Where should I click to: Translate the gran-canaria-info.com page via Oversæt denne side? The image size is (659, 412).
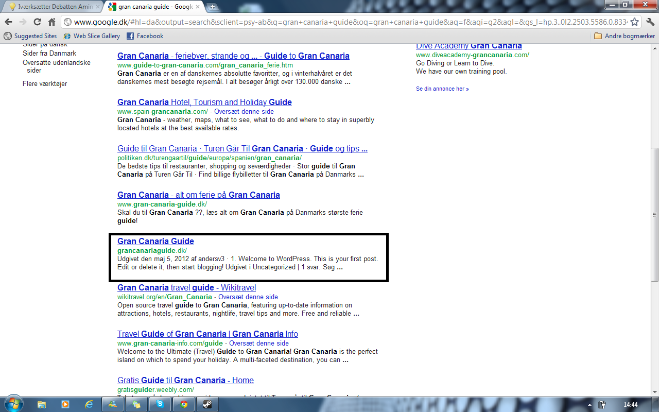click(x=259, y=343)
